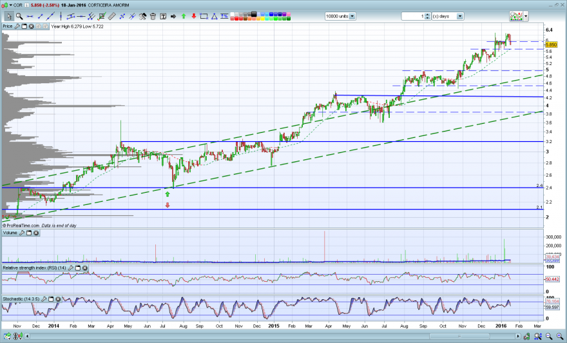Choose the long trend line tool
Screen dimensions: 567x343
pyautogui.click(x=51, y=16)
